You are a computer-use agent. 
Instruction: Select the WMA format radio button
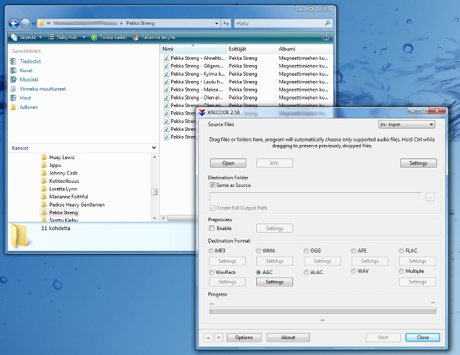(259, 251)
